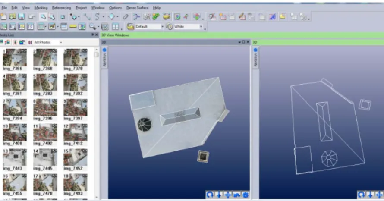Image resolution: width=384 pixels, height=201 pixels.
Task: Activate the region select arrow tool
Action: (52, 17)
